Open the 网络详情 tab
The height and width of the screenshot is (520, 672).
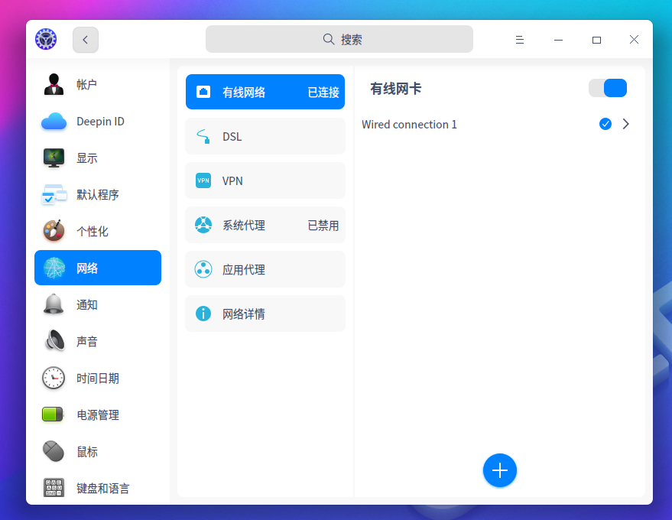(265, 314)
